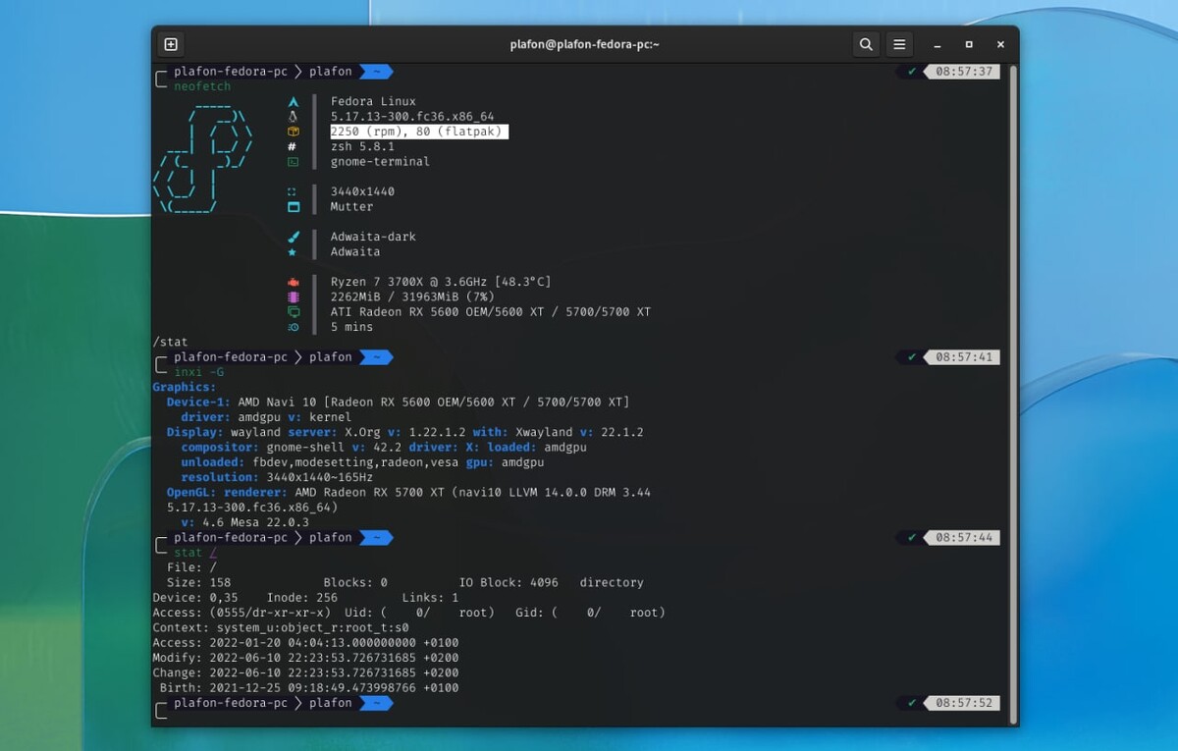Click the Display: wayland label
The width and height of the screenshot is (1178, 751).
[224, 432]
